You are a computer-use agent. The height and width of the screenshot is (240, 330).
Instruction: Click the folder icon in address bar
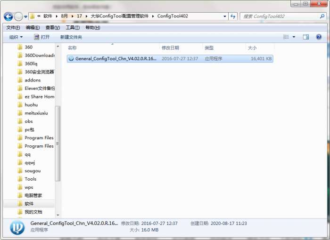(32, 16)
